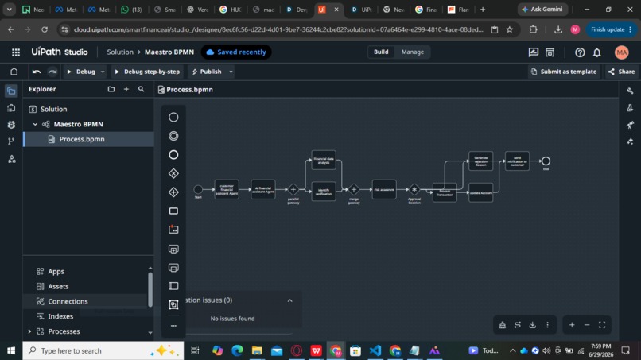
Task: Undo the last action
Action: coord(37,72)
